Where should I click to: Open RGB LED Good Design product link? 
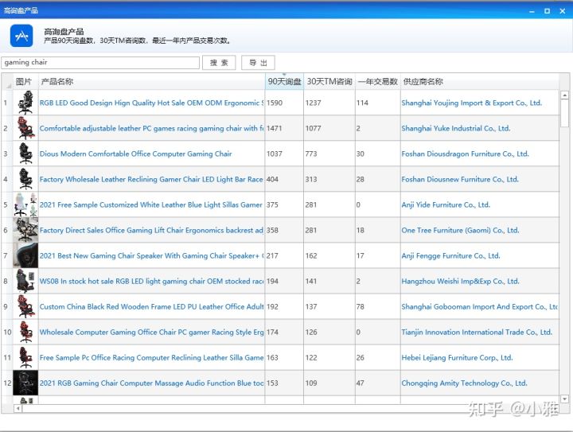[x=151, y=103]
